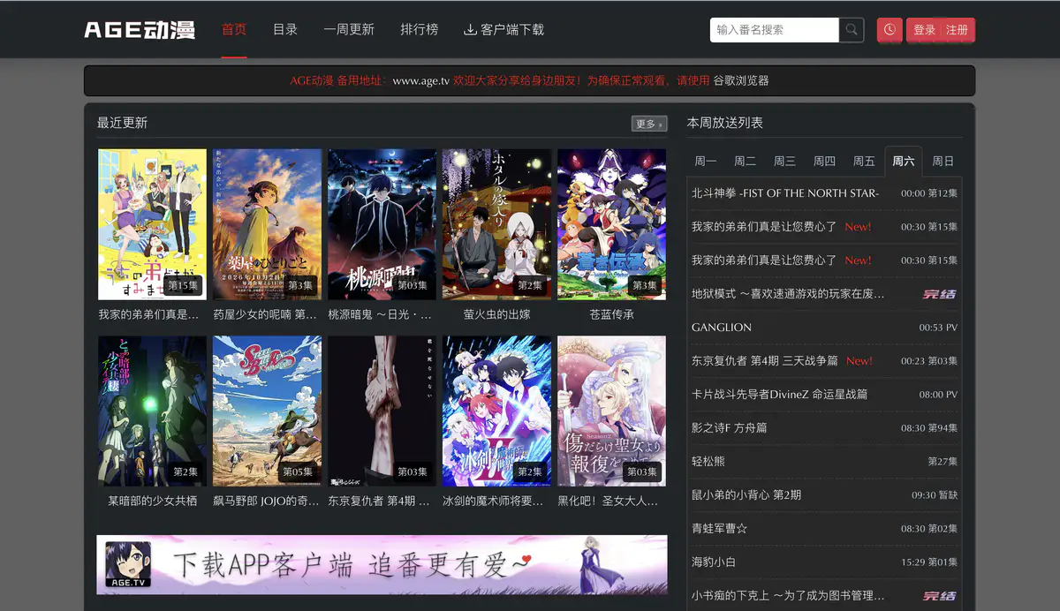Open the 目录 catalog page
The image size is (1060, 611).
[x=285, y=29]
